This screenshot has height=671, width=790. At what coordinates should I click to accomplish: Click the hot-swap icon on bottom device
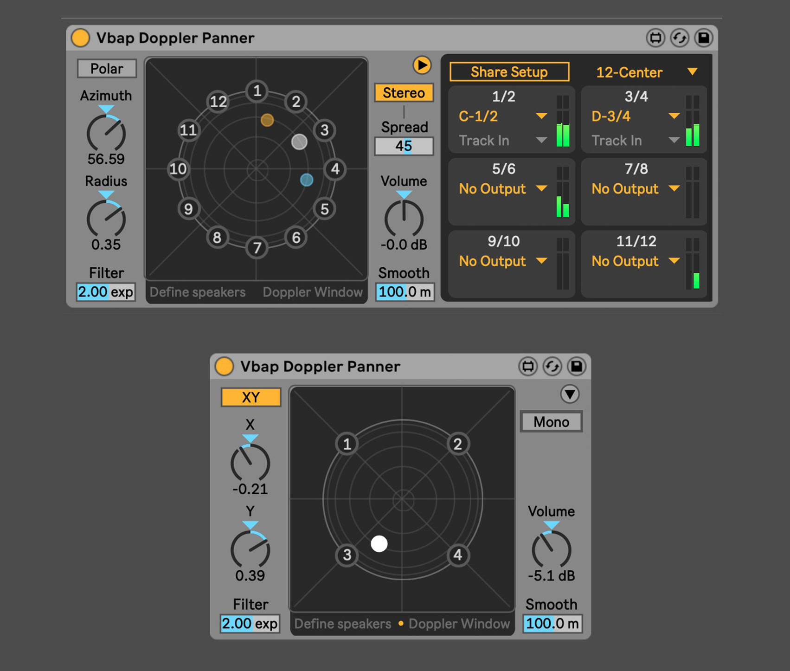click(552, 367)
